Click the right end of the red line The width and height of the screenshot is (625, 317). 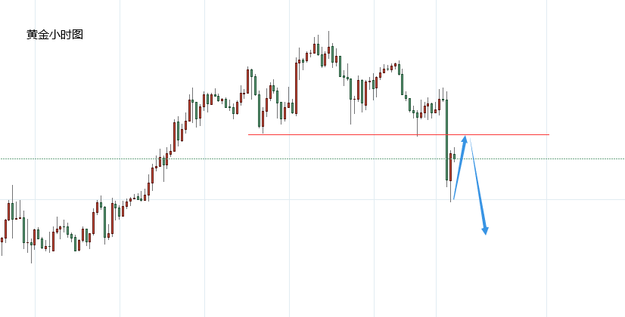point(547,134)
